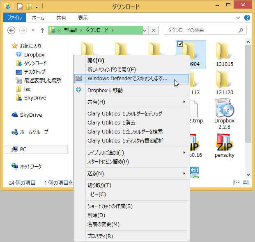Choose Glary Utilities で空フォルダーを検索
Screen dimensions: 255x242
(x=131, y=131)
